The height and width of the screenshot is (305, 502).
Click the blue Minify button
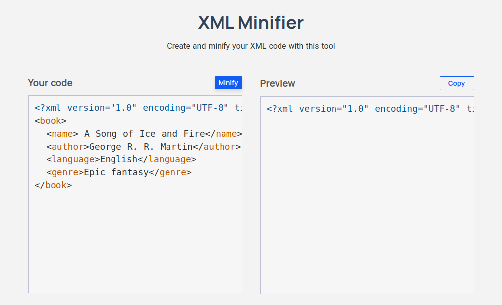(x=228, y=83)
